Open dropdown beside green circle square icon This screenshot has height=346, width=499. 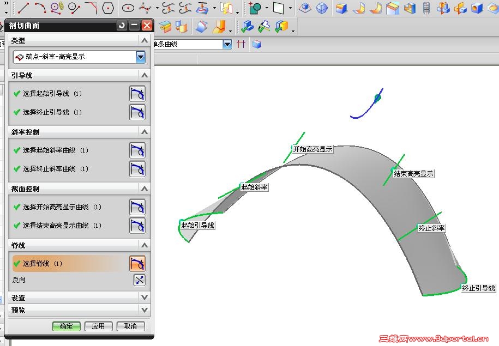pos(267,8)
